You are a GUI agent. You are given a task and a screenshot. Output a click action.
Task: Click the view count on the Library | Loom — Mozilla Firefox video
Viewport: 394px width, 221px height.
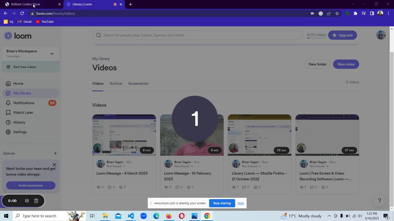(x=235, y=187)
